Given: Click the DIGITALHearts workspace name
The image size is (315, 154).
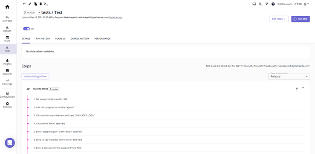Looking at the screenshot, I should click(289, 4).
